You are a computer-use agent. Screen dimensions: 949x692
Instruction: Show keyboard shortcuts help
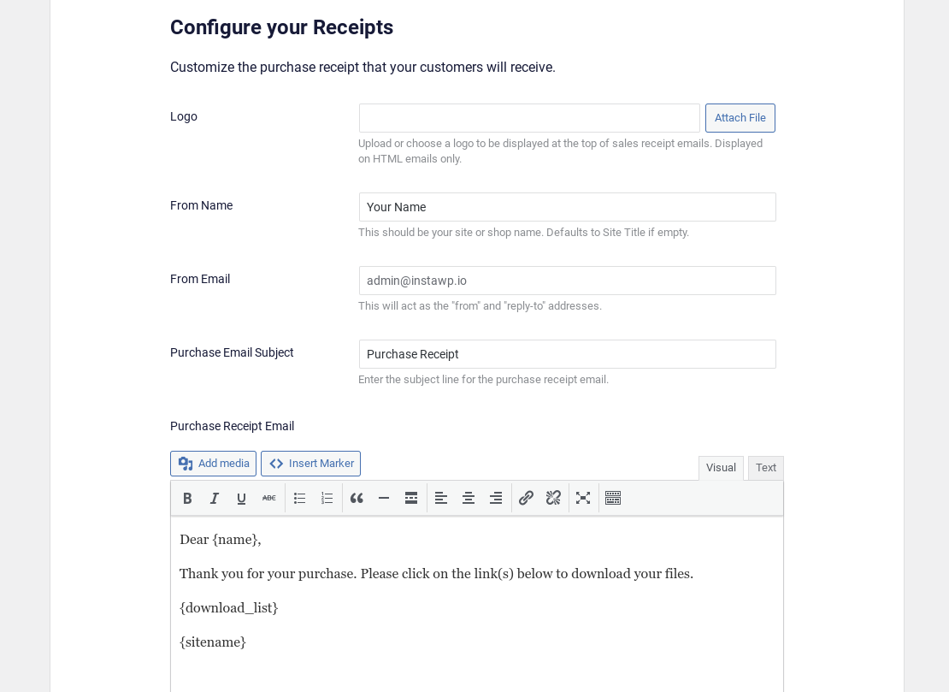click(x=613, y=498)
